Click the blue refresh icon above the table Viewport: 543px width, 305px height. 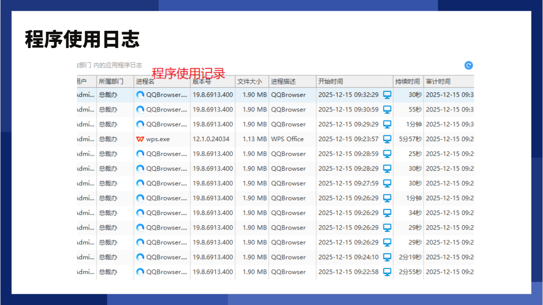point(468,65)
